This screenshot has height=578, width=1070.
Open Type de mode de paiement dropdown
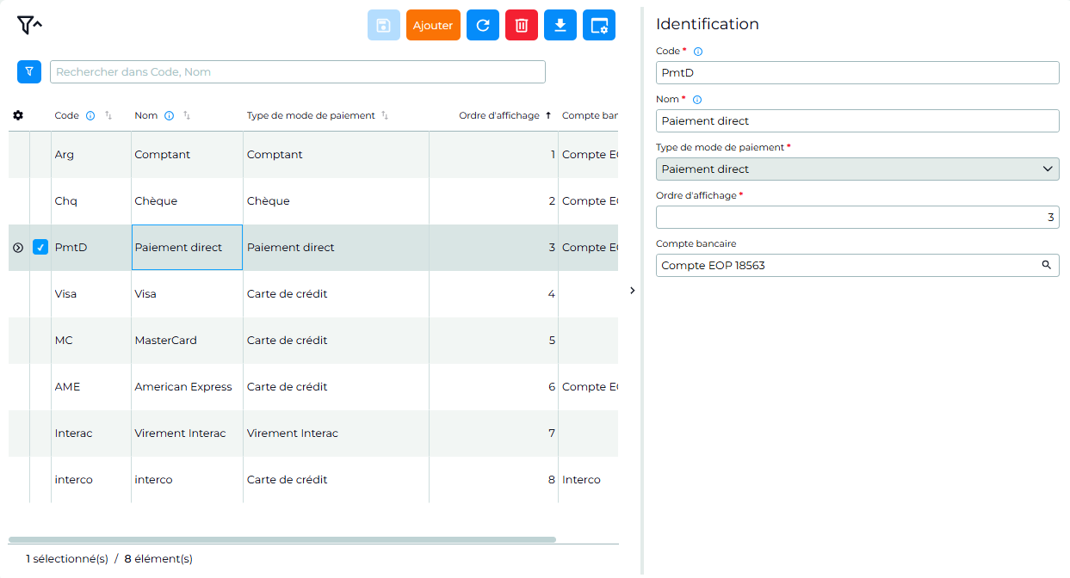tap(857, 169)
